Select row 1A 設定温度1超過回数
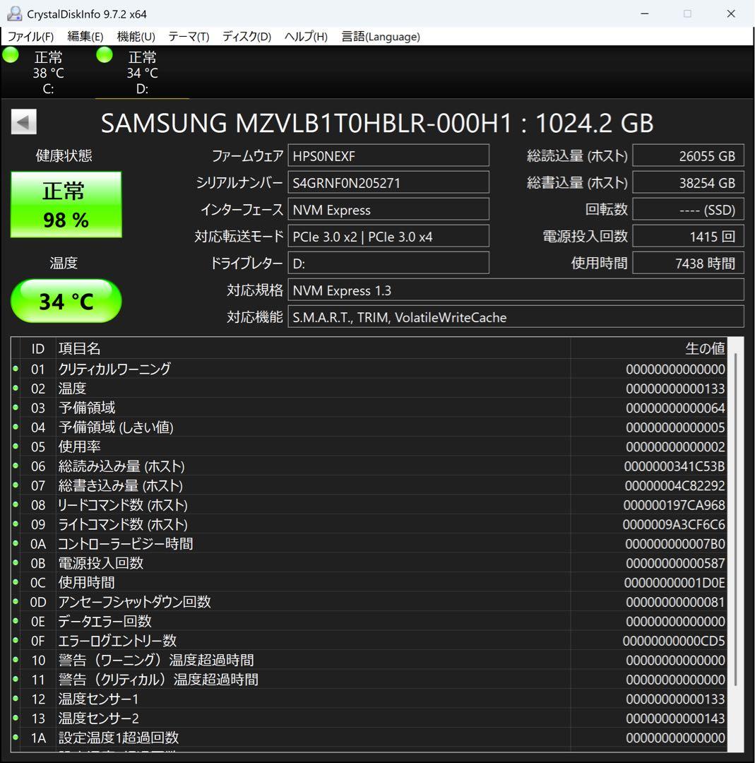This screenshot has width=755, height=763. coord(369,738)
